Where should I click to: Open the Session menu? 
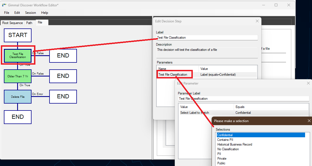[x=30, y=12]
